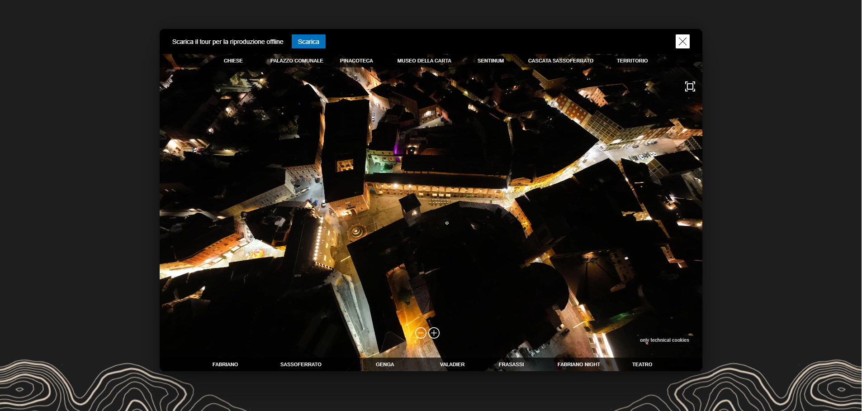This screenshot has height=411, width=862.
Task: Open the PINACOTECA tour section
Action: pyautogui.click(x=356, y=61)
